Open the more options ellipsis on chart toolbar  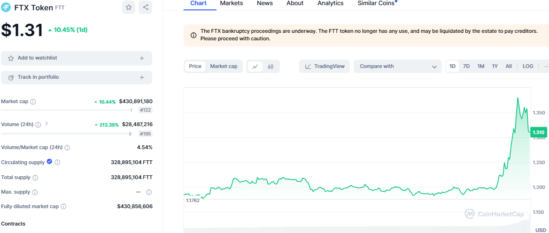(x=546, y=67)
